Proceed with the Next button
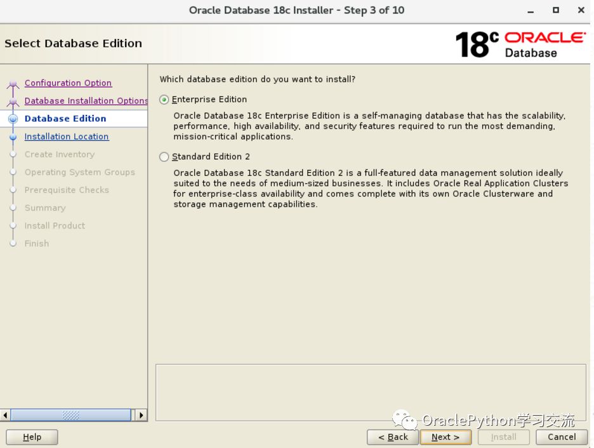 [x=445, y=437]
